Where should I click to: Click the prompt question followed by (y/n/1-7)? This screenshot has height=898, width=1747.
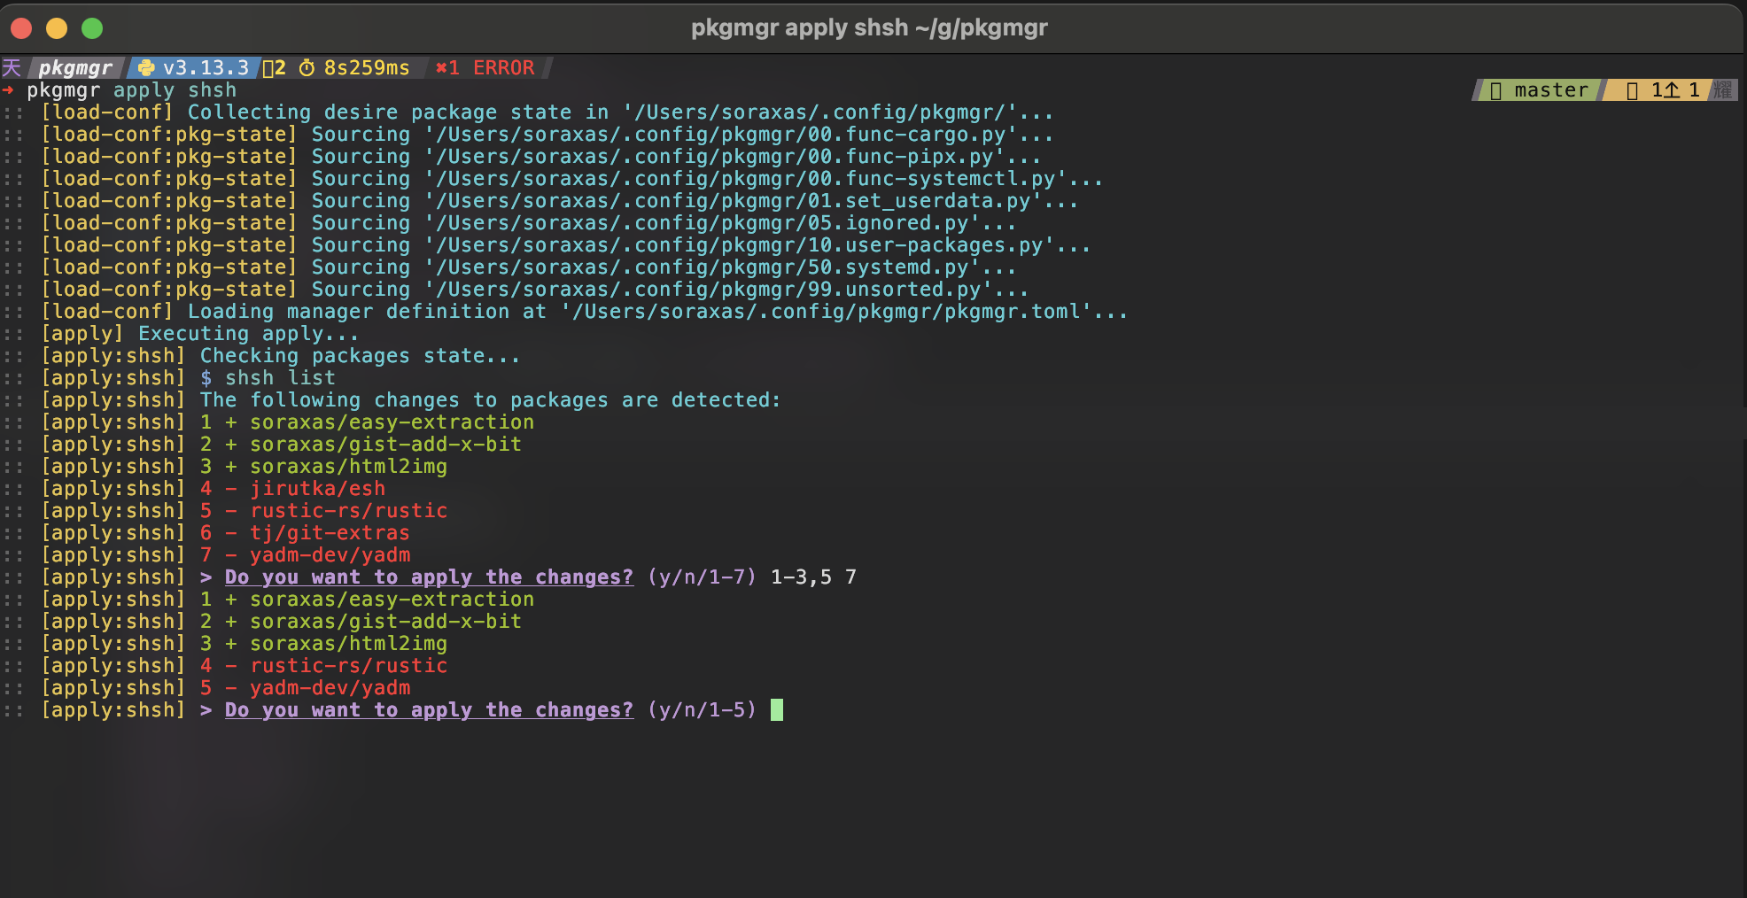pyautogui.click(x=429, y=577)
